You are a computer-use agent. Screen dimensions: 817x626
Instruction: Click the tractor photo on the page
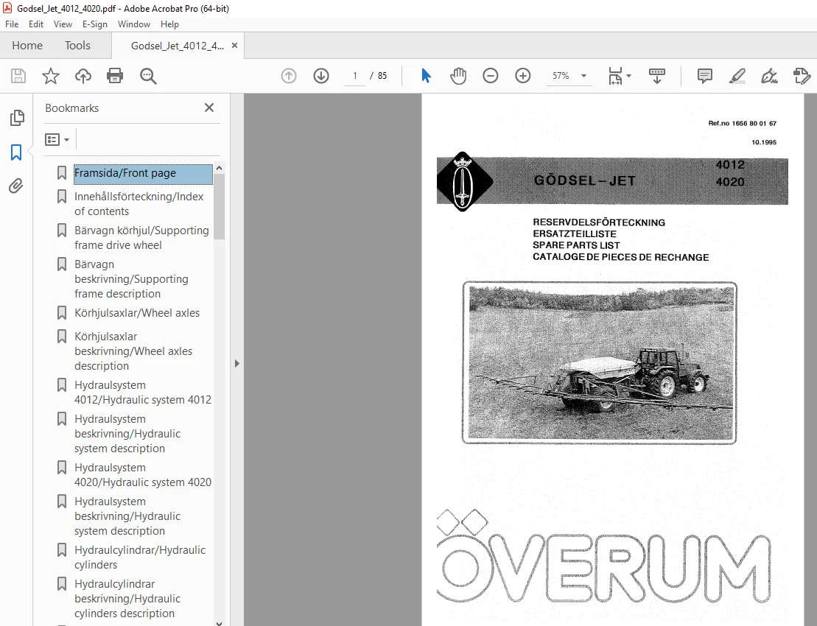600,362
